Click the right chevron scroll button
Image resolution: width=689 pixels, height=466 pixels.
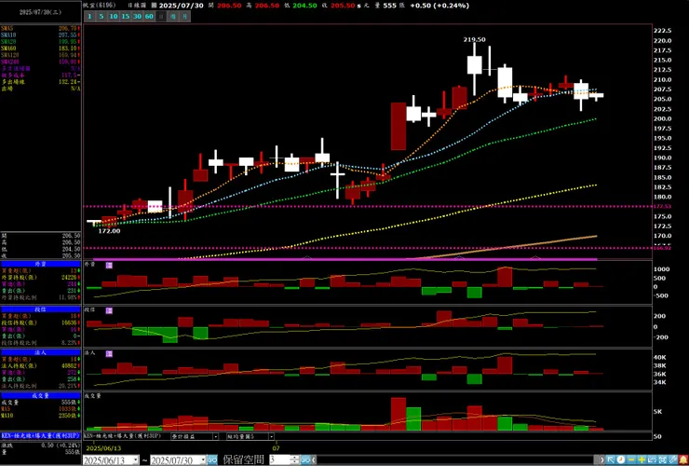(x=602, y=459)
